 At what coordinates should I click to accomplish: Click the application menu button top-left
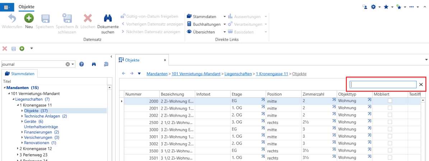7,7
